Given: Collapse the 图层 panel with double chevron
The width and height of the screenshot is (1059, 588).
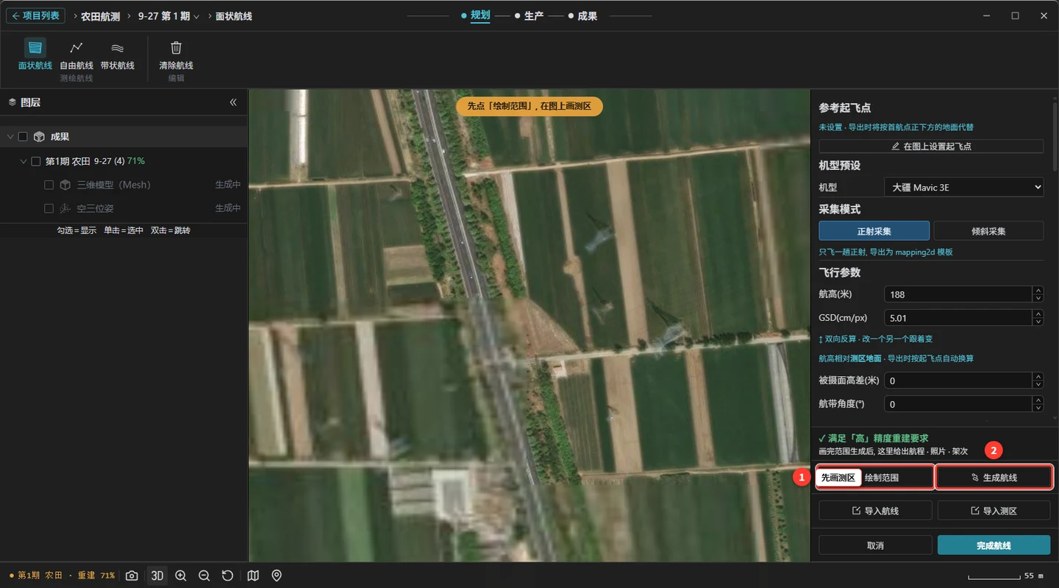Looking at the screenshot, I should (x=233, y=102).
